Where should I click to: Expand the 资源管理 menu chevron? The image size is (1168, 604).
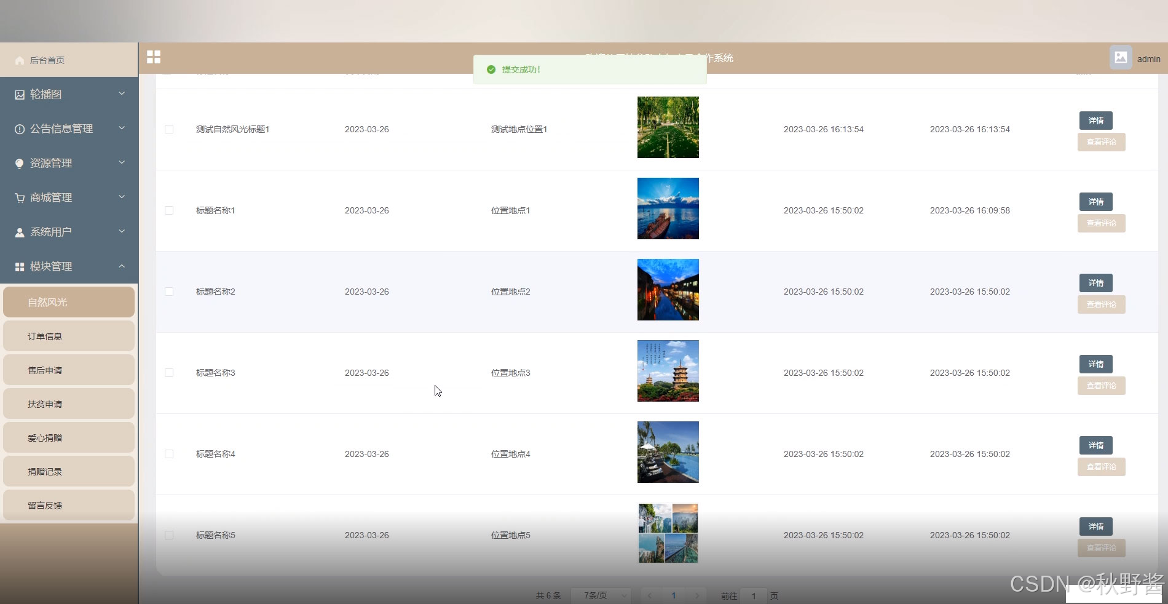[x=122, y=162]
